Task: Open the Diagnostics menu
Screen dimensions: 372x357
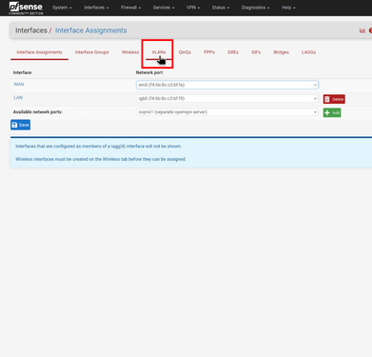Action: pos(255,8)
